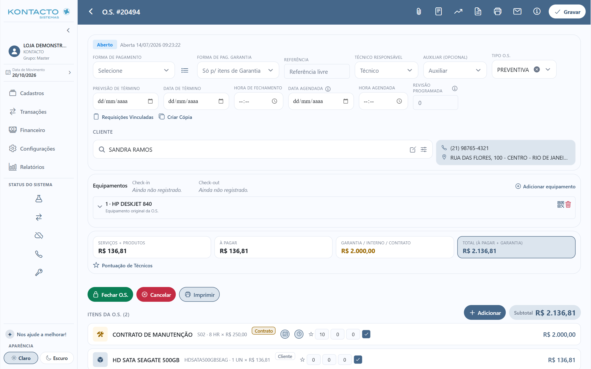Open the notes document icon in header

point(438,11)
